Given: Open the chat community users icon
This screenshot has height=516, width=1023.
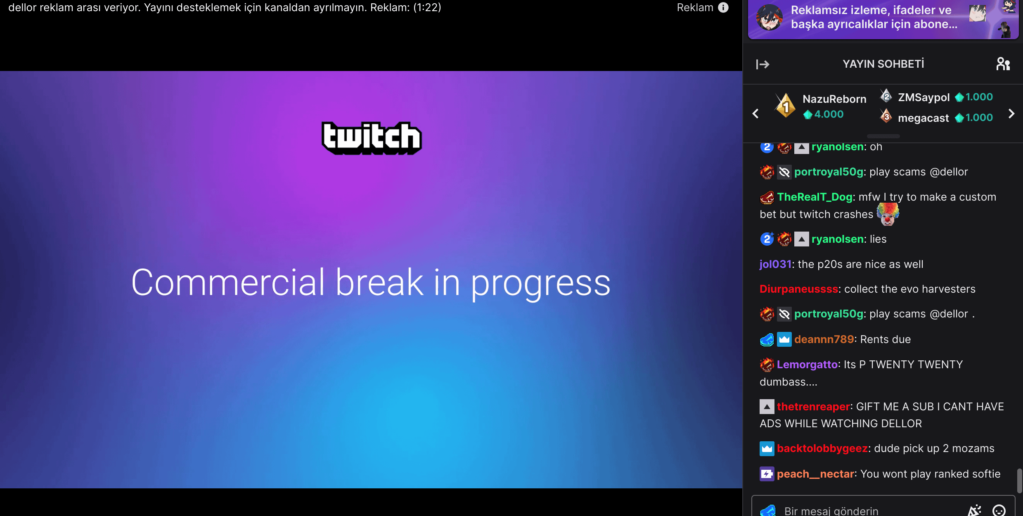Looking at the screenshot, I should (1003, 64).
